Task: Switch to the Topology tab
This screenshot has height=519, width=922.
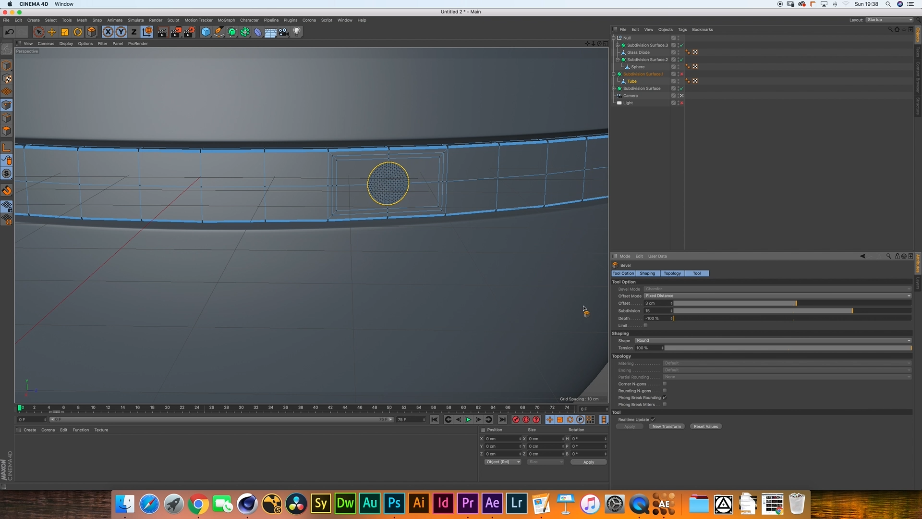Action: click(672, 273)
